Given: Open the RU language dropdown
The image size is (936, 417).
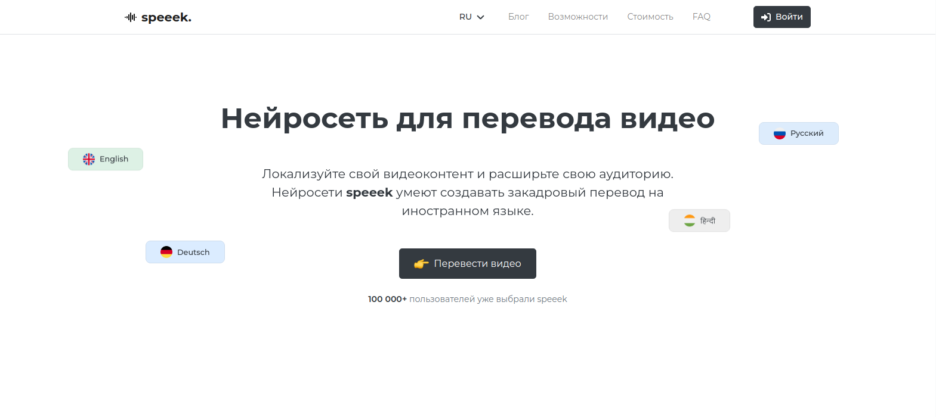Looking at the screenshot, I should 471,17.
